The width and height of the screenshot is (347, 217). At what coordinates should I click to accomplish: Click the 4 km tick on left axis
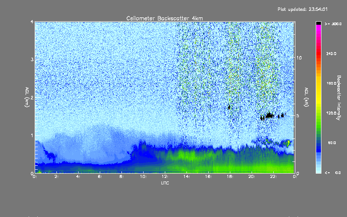(32, 22)
